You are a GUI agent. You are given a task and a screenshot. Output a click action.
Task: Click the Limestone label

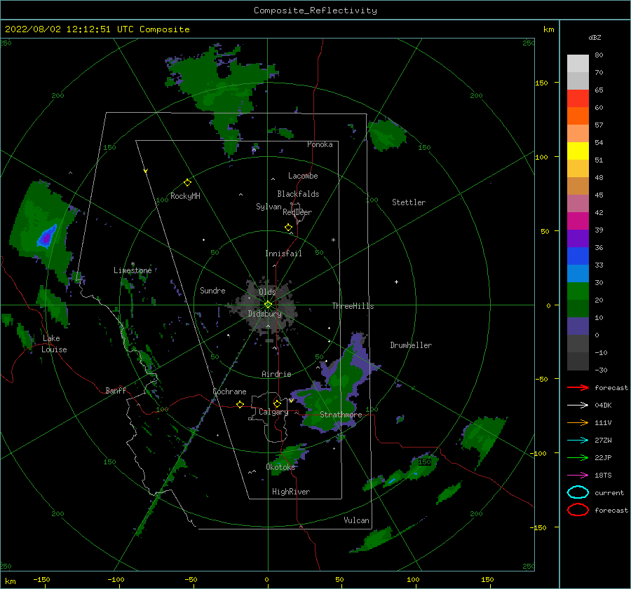click(x=133, y=270)
